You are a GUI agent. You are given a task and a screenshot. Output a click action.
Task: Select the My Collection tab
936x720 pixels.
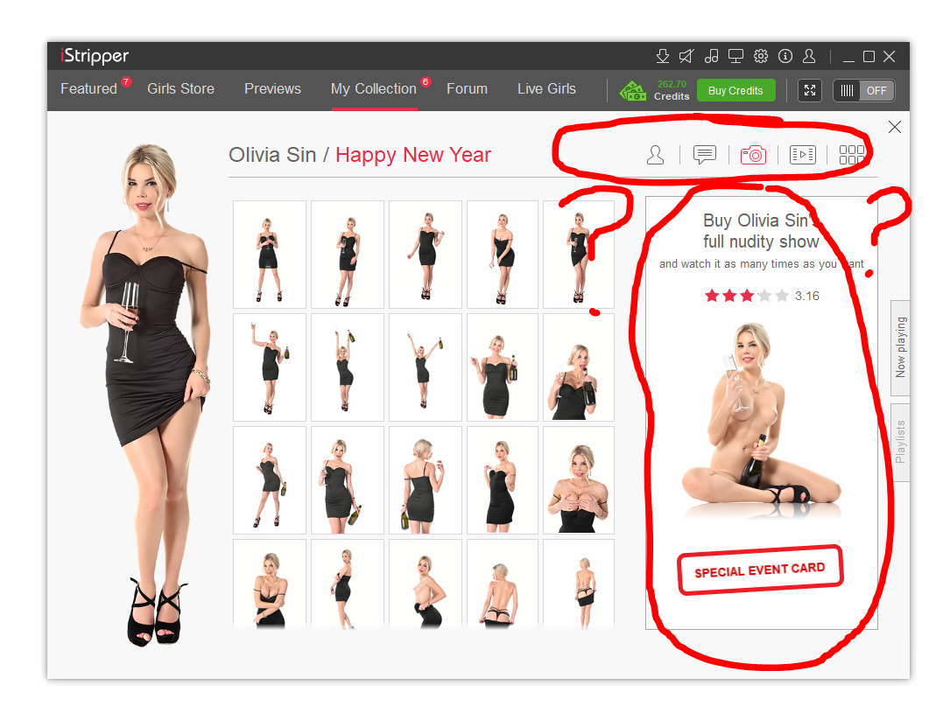(x=374, y=89)
